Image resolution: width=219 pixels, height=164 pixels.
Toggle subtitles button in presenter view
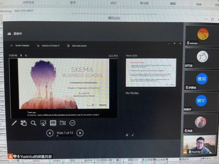53,123
